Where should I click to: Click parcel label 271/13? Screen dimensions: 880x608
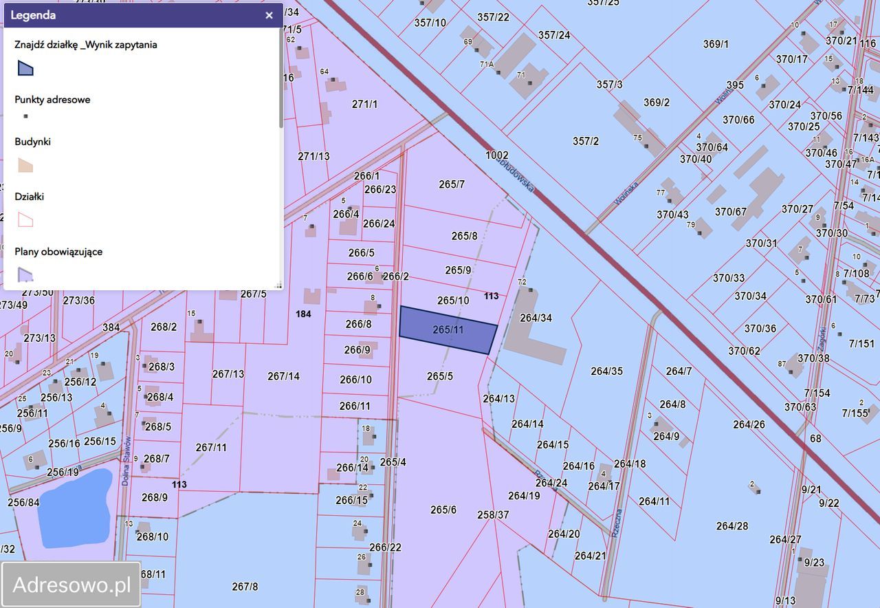pyautogui.click(x=313, y=156)
